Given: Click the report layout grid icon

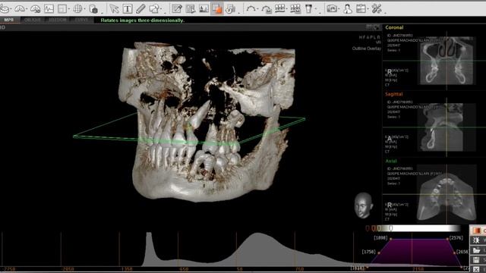Looking at the screenshot, I should pyautogui.click(x=361, y=8).
